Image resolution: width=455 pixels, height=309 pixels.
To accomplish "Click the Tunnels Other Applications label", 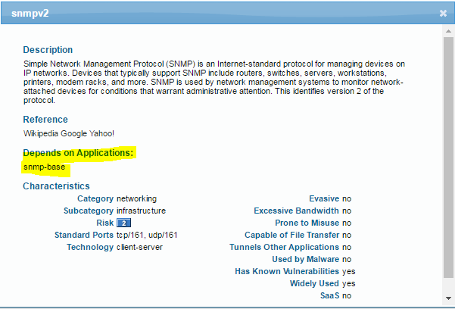I will (285, 247).
